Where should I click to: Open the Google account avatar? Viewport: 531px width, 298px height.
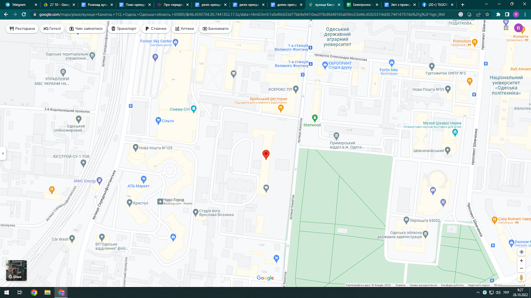click(518, 28)
